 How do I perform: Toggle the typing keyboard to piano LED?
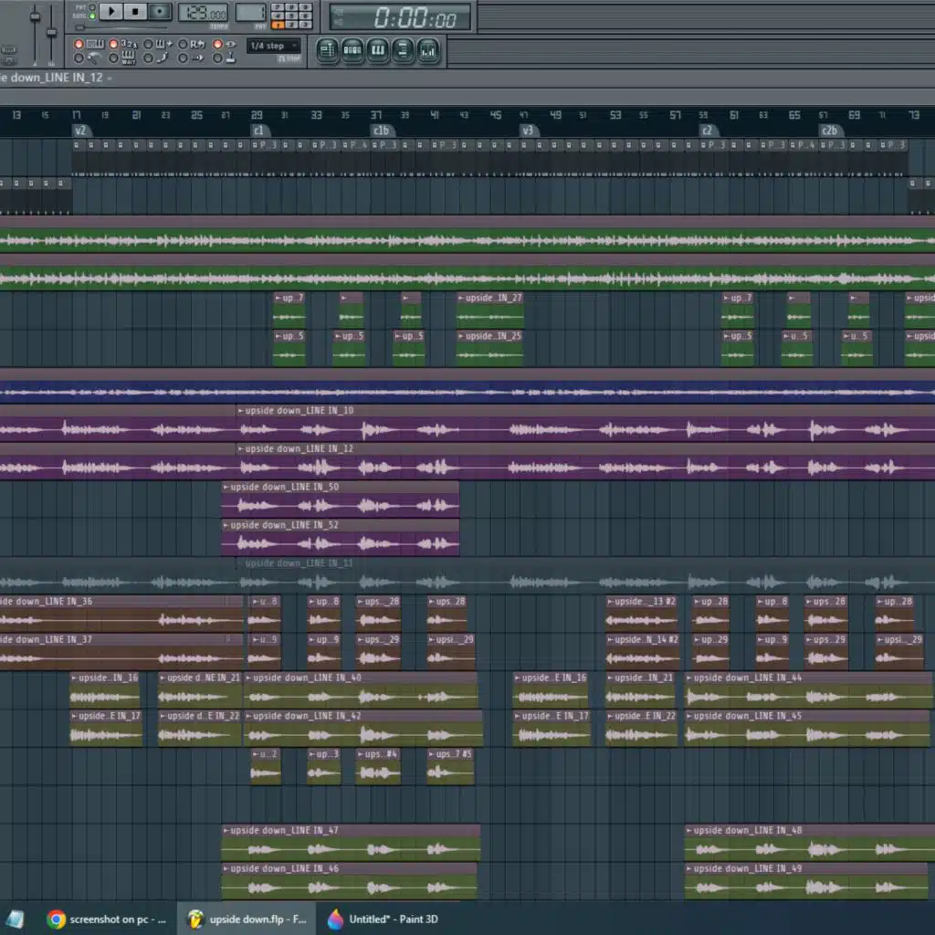(x=79, y=44)
